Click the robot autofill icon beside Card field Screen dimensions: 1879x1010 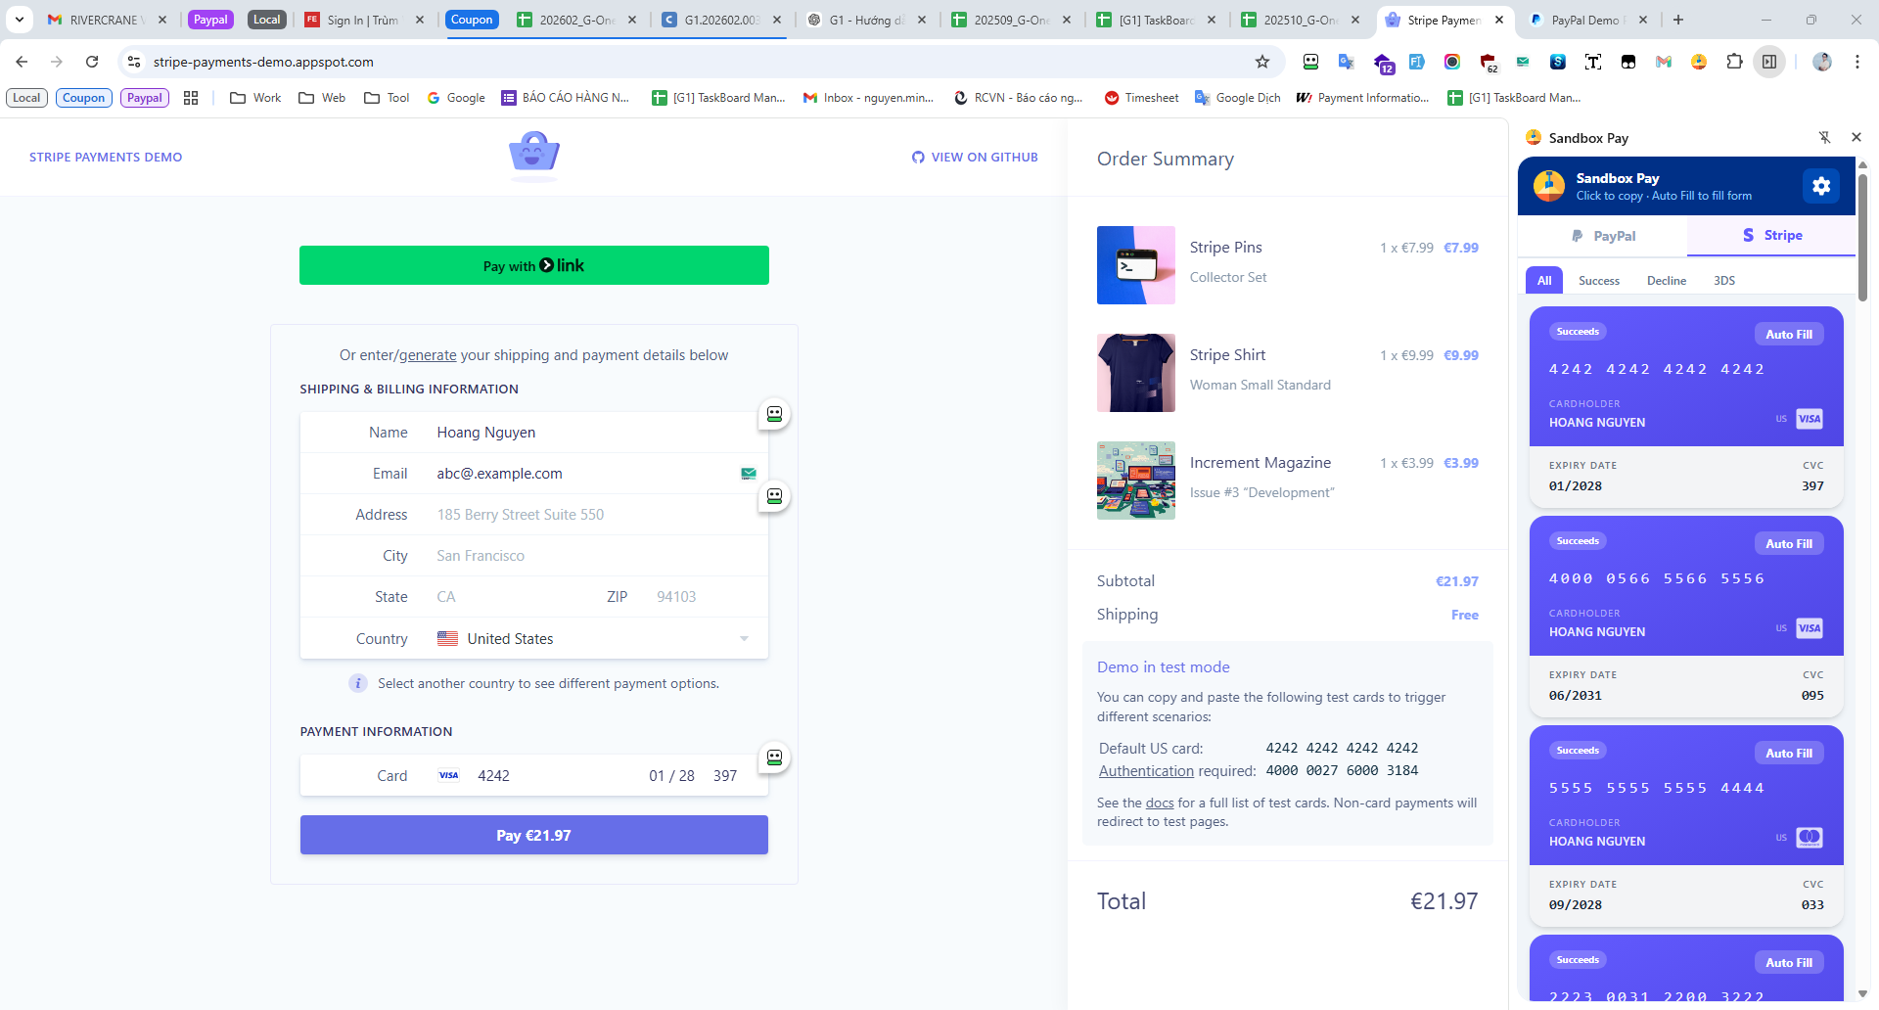pos(774,757)
